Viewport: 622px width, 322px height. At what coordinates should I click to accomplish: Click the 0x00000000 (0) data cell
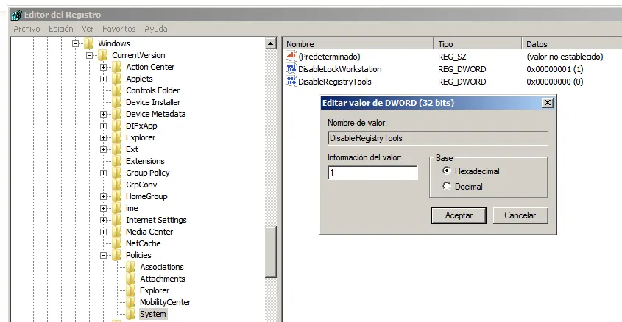[554, 82]
